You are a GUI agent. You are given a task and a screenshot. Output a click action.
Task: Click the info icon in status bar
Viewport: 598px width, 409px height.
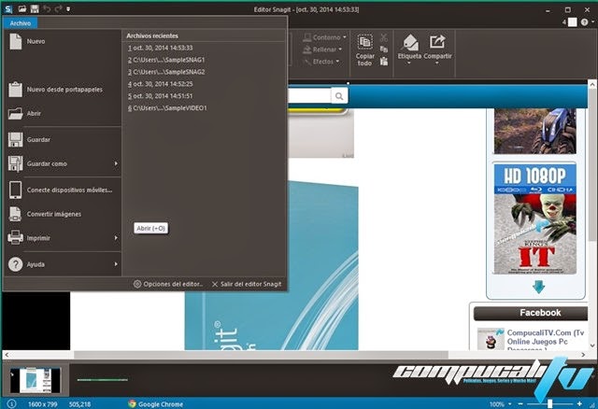pyautogui.click(x=12, y=403)
